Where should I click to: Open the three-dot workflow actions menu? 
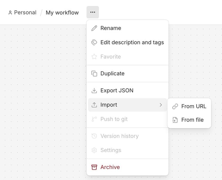(93, 12)
